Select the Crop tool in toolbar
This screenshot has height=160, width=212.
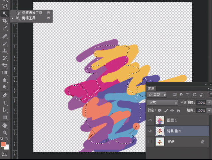[5, 21]
